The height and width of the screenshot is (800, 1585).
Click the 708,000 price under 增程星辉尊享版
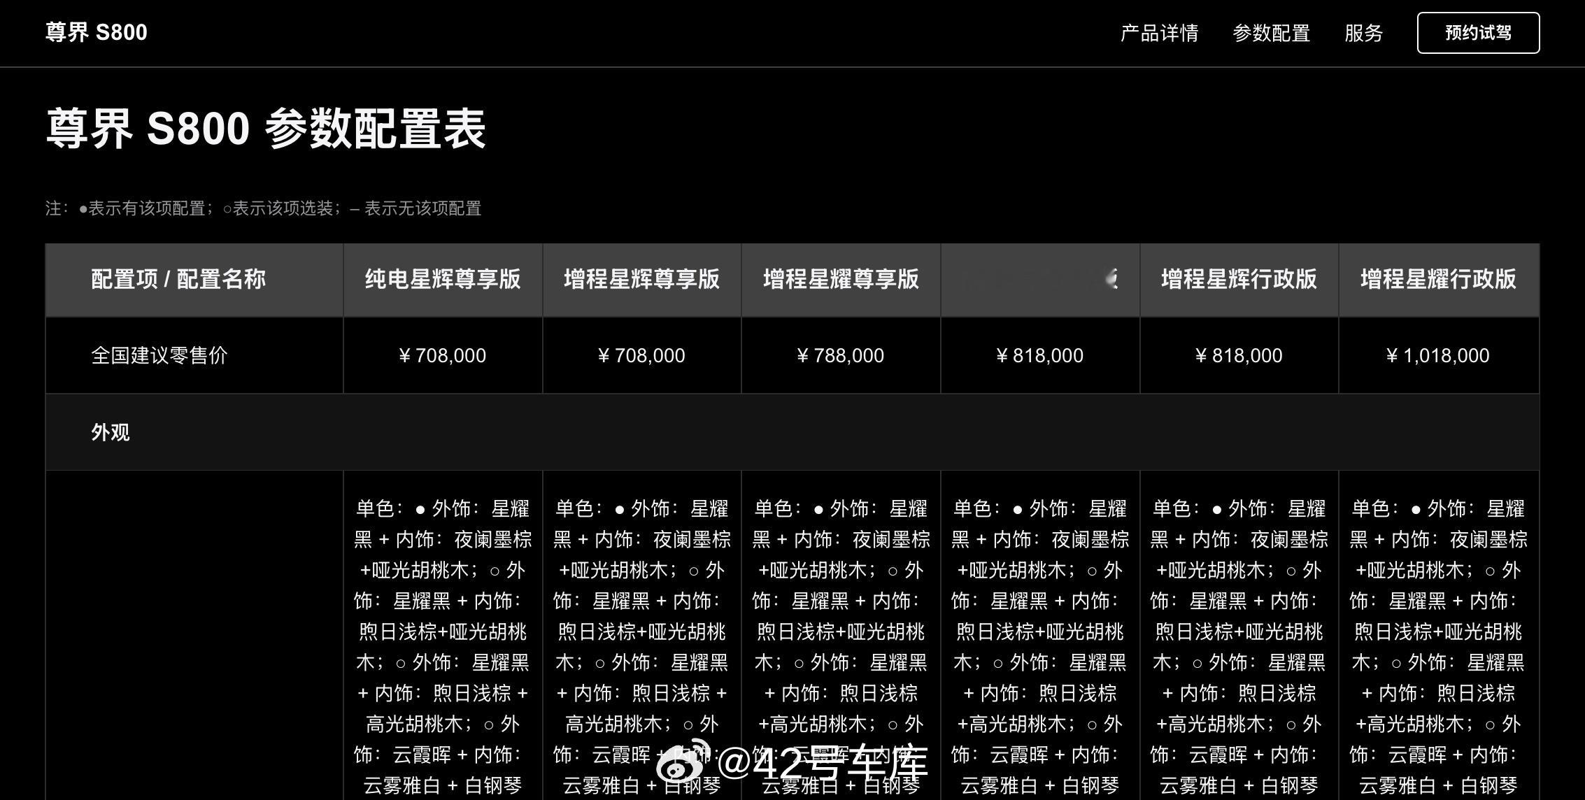click(642, 355)
